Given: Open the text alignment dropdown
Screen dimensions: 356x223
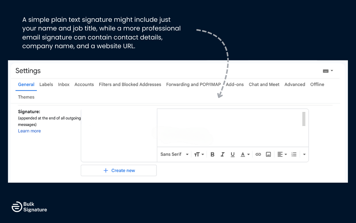Looking at the screenshot, I should click(281, 154).
